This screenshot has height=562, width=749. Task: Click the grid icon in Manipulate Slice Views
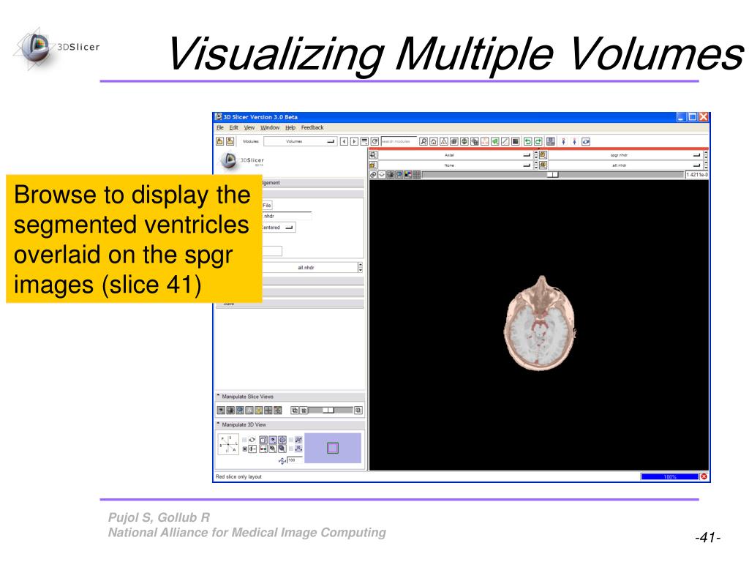[x=268, y=411]
